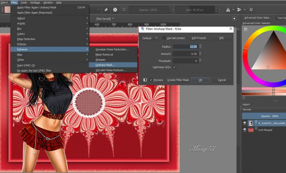Hide the root Merged layer
This screenshot has height=173, width=286.
pos(245,130)
